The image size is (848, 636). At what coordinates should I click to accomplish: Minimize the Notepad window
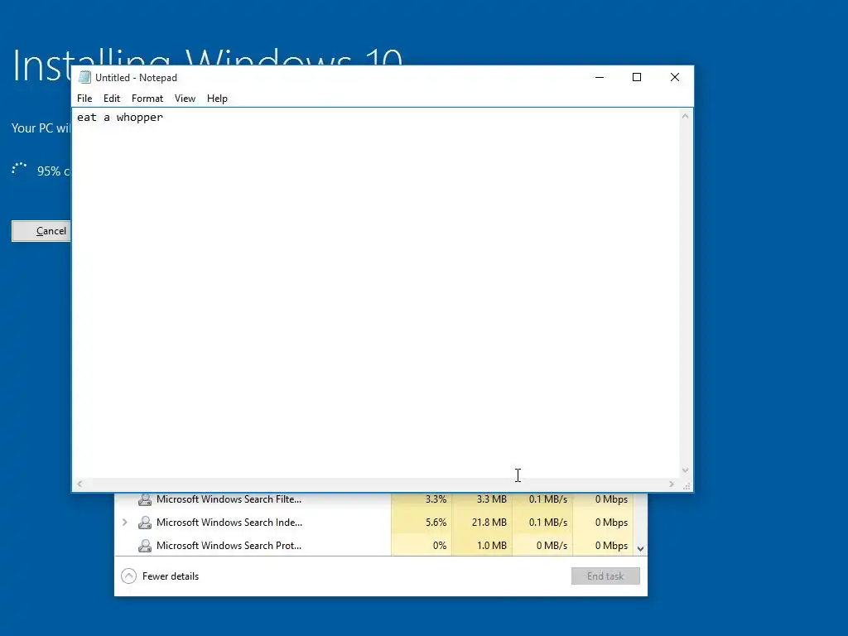(x=600, y=77)
